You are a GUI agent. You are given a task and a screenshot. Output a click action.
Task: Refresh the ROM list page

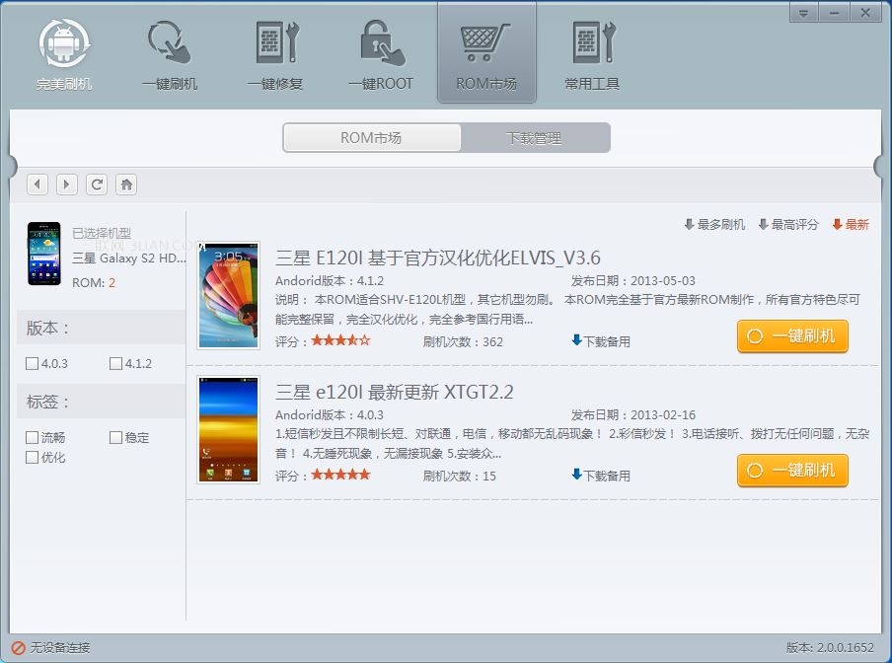tap(97, 184)
